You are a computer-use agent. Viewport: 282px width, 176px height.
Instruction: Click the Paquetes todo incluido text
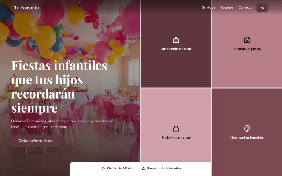click(164, 169)
